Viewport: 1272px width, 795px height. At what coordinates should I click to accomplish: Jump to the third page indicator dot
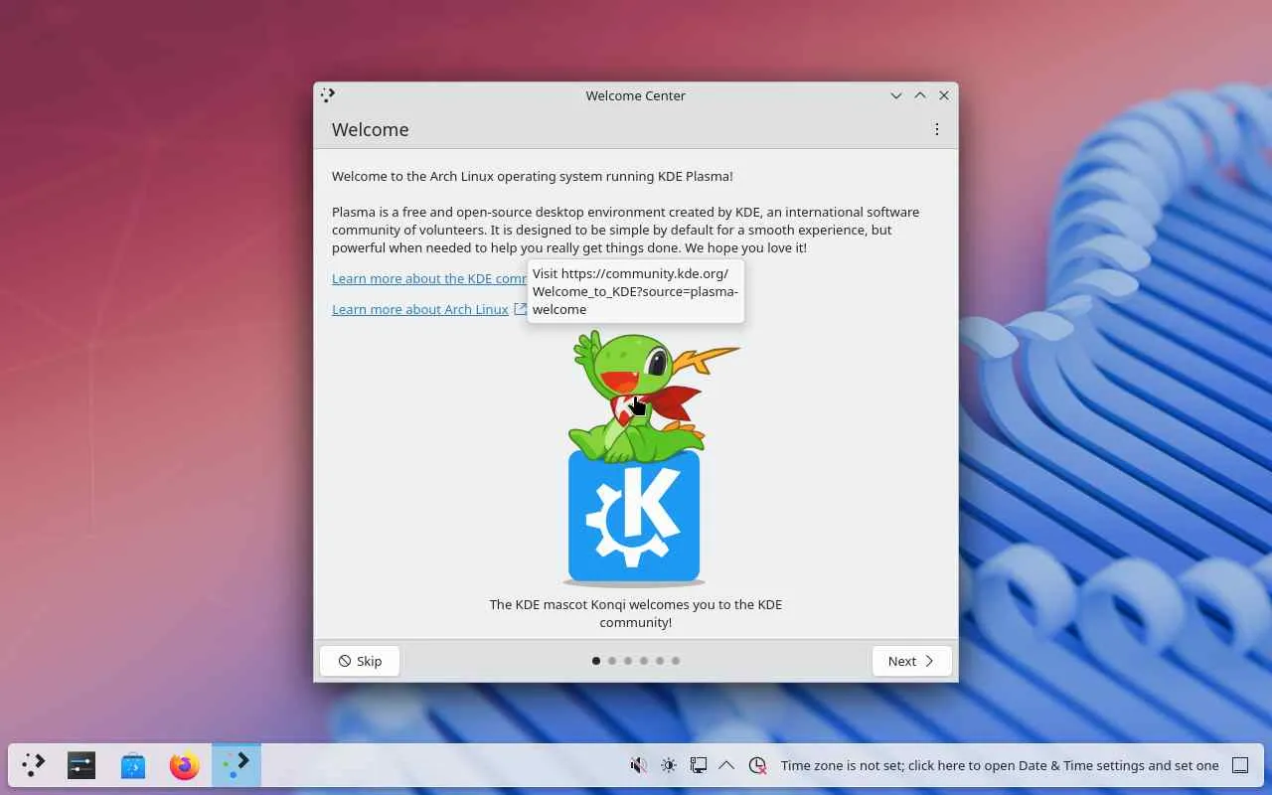click(x=628, y=661)
